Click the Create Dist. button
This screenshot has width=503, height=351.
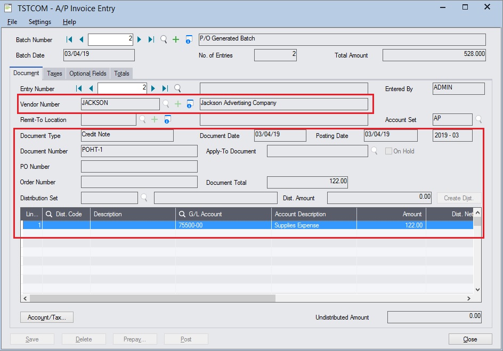[459, 198]
